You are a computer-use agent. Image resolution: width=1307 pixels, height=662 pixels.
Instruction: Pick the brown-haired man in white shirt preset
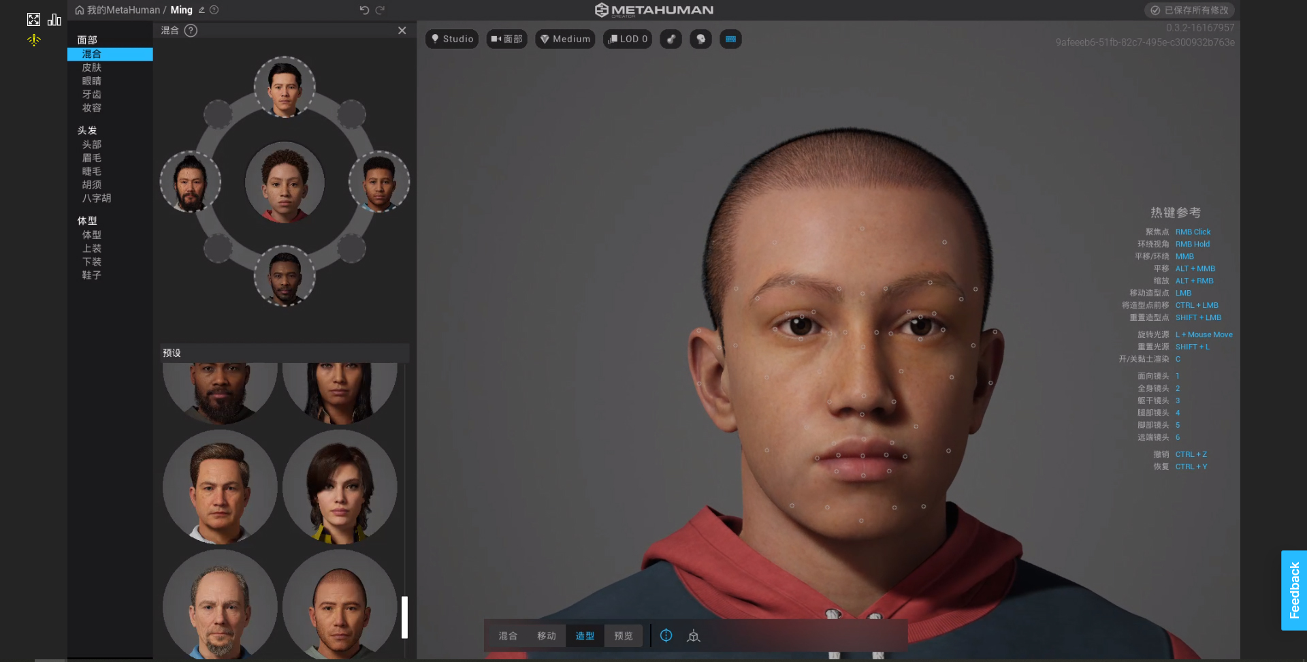pos(220,486)
